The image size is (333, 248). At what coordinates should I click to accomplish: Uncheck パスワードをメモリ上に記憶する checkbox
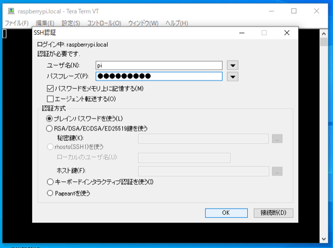[50, 88]
